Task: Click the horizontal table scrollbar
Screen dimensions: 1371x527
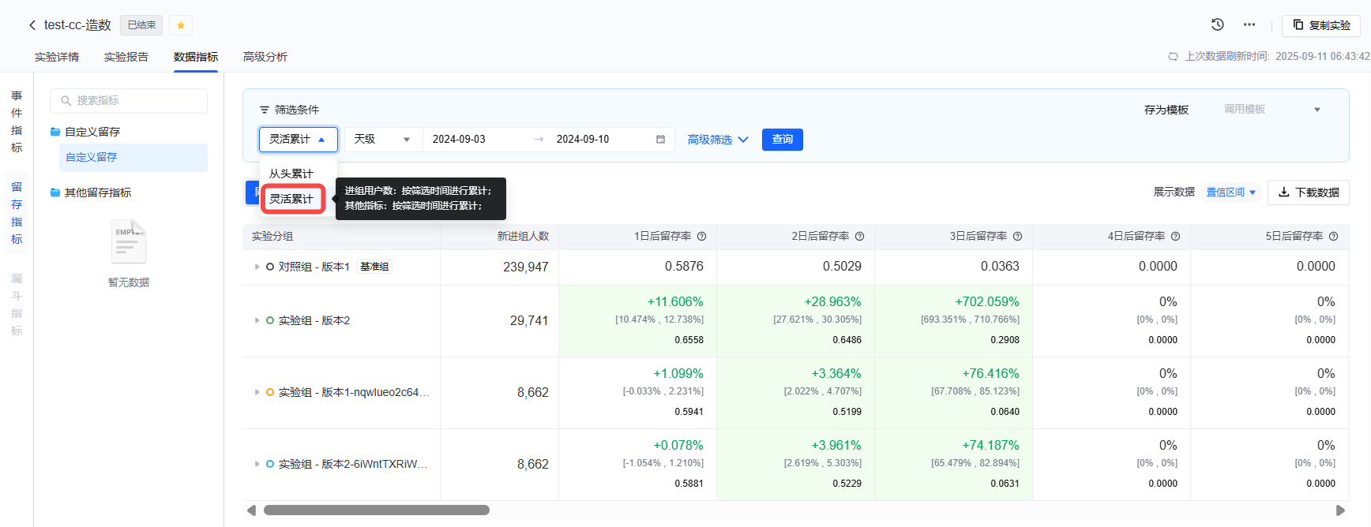Action: [x=376, y=510]
